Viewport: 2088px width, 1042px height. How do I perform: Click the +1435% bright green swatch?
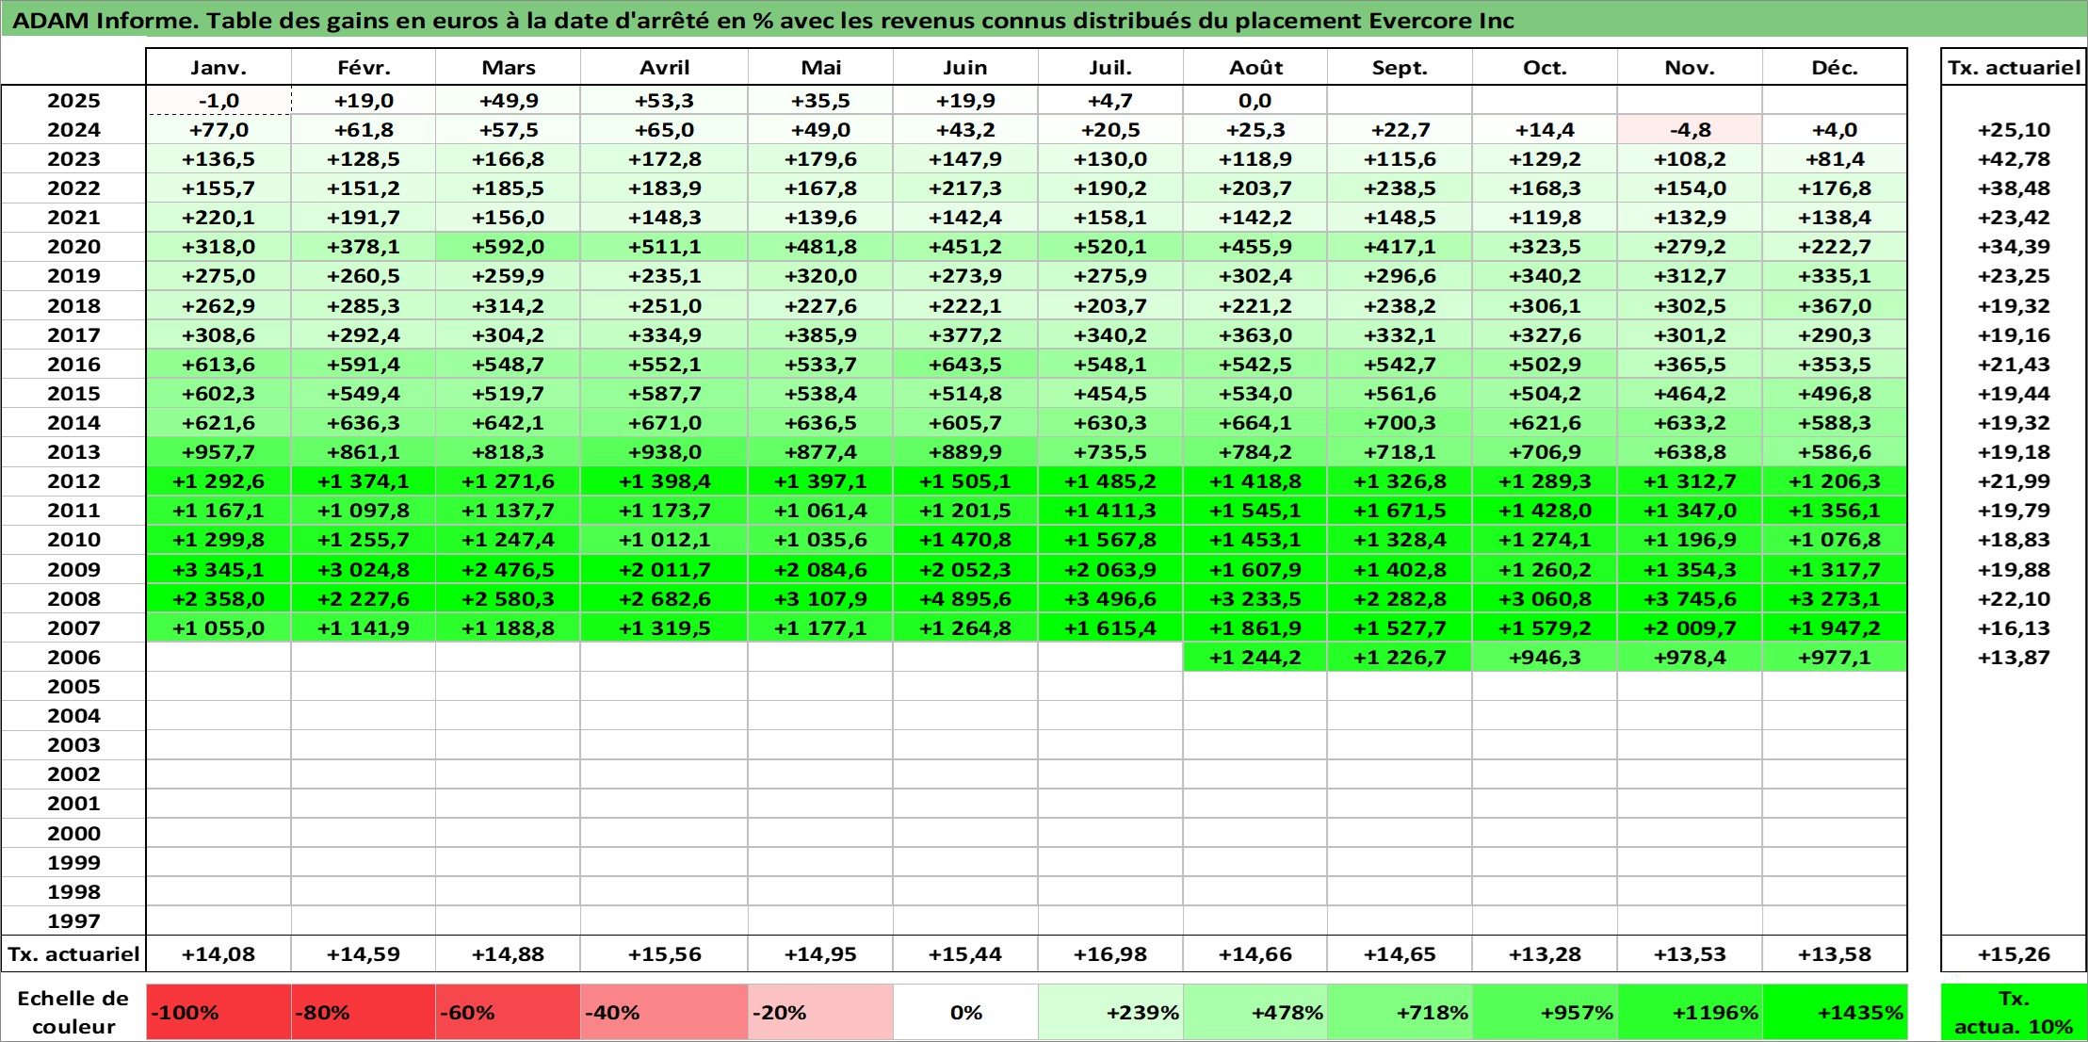(x=1834, y=1013)
